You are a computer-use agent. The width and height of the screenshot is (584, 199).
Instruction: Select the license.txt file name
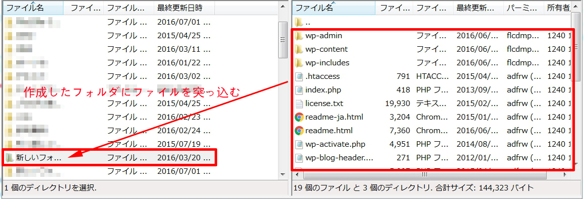tap(325, 104)
